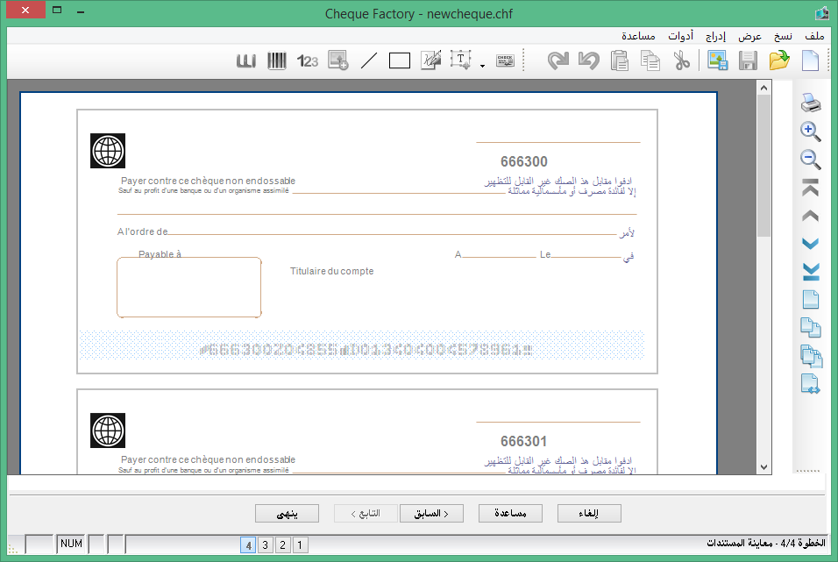Insert a CHECK MICR field
Image resolution: width=838 pixels, height=562 pixels.
[505, 60]
